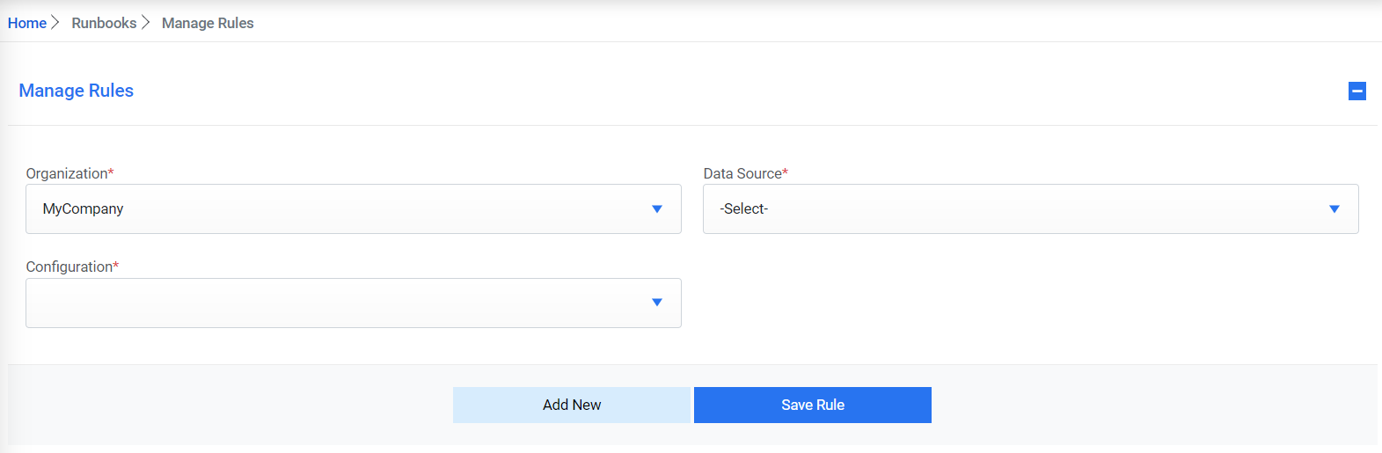Click the breadcrumb chevron after Runbooks
1382x453 pixels.
(x=146, y=23)
